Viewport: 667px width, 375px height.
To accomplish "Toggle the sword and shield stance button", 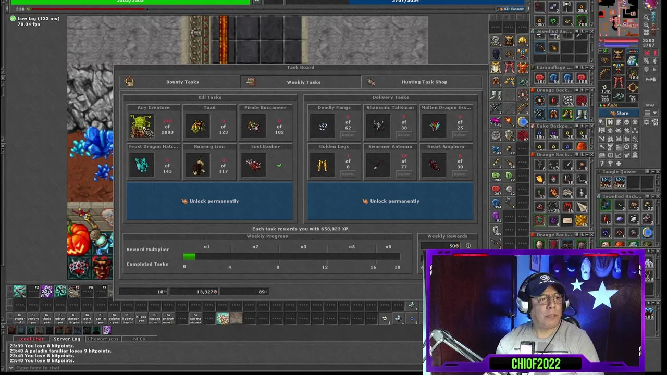I will 647,61.
